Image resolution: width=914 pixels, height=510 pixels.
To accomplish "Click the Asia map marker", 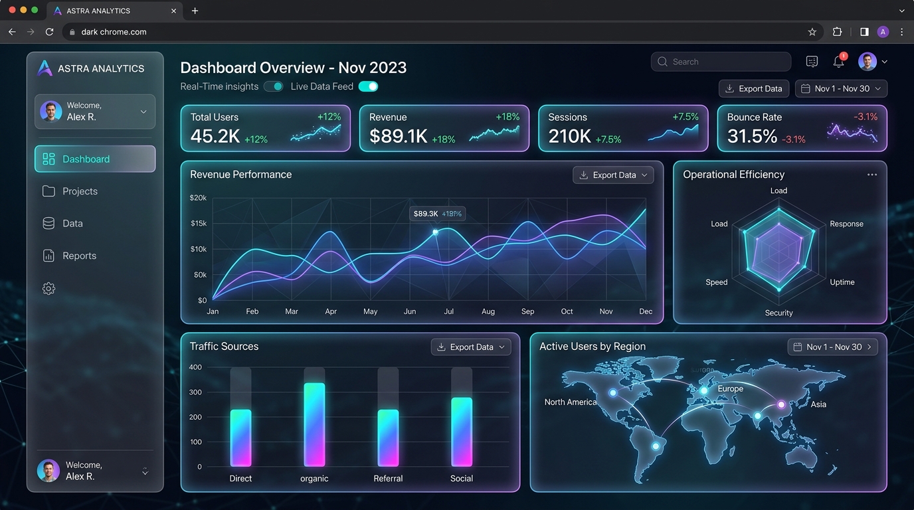I will click(x=781, y=404).
